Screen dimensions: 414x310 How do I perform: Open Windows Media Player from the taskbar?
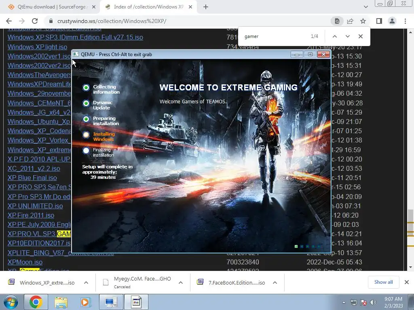(85, 302)
